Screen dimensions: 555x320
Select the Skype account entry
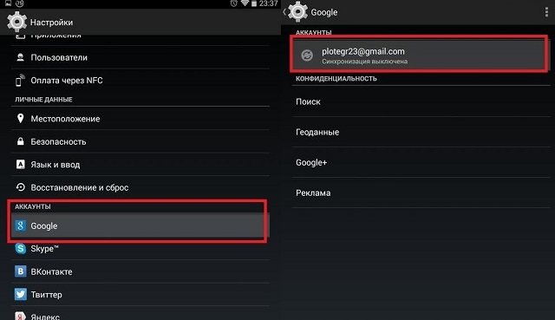pyautogui.click(x=140, y=249)
